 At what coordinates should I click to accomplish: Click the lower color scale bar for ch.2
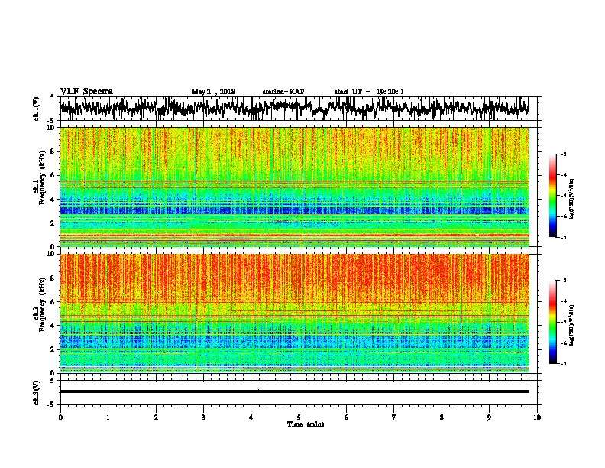[553, 322]
